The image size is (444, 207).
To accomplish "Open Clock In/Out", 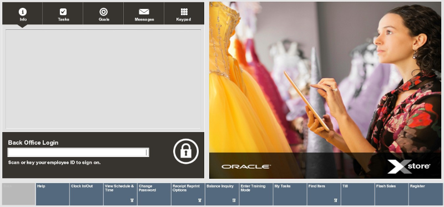I will coord(87,194).
